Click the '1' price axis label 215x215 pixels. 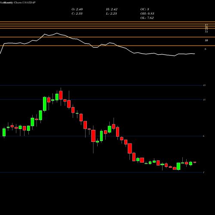pos(204,172)
